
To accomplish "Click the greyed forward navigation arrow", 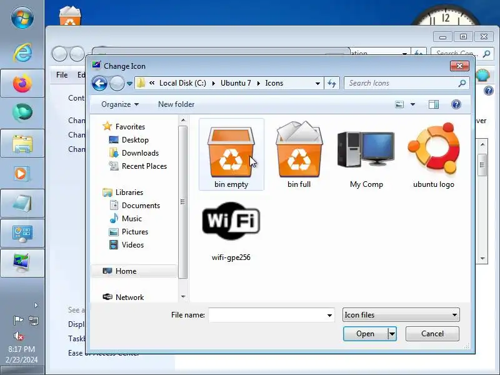I will point(117,84).
